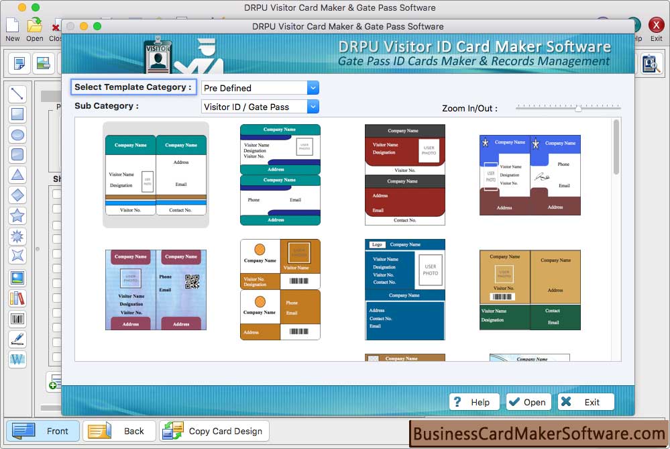Select the WordArt text tool
The height and width of the screenshot is (449, 670).
point(17,359)
